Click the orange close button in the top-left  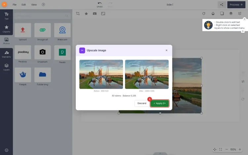click(x=4, y=4)
